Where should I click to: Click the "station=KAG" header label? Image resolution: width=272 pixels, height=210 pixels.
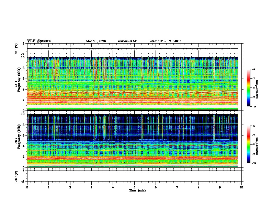click(128, 41)
